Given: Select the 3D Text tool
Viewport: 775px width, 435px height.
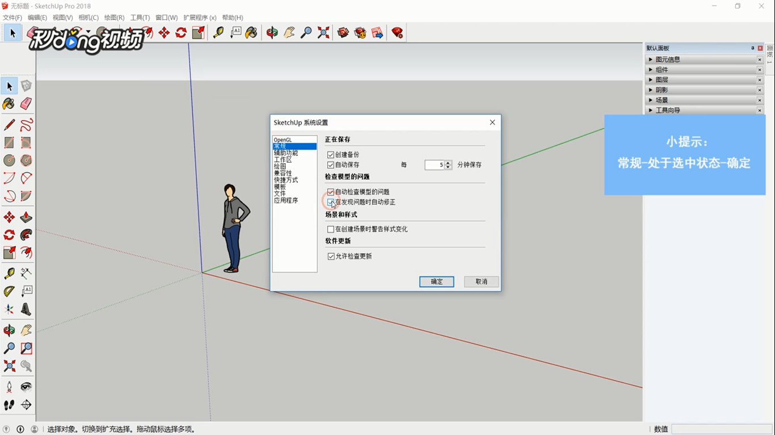Looking at the screenshot, I should (26, 309).
